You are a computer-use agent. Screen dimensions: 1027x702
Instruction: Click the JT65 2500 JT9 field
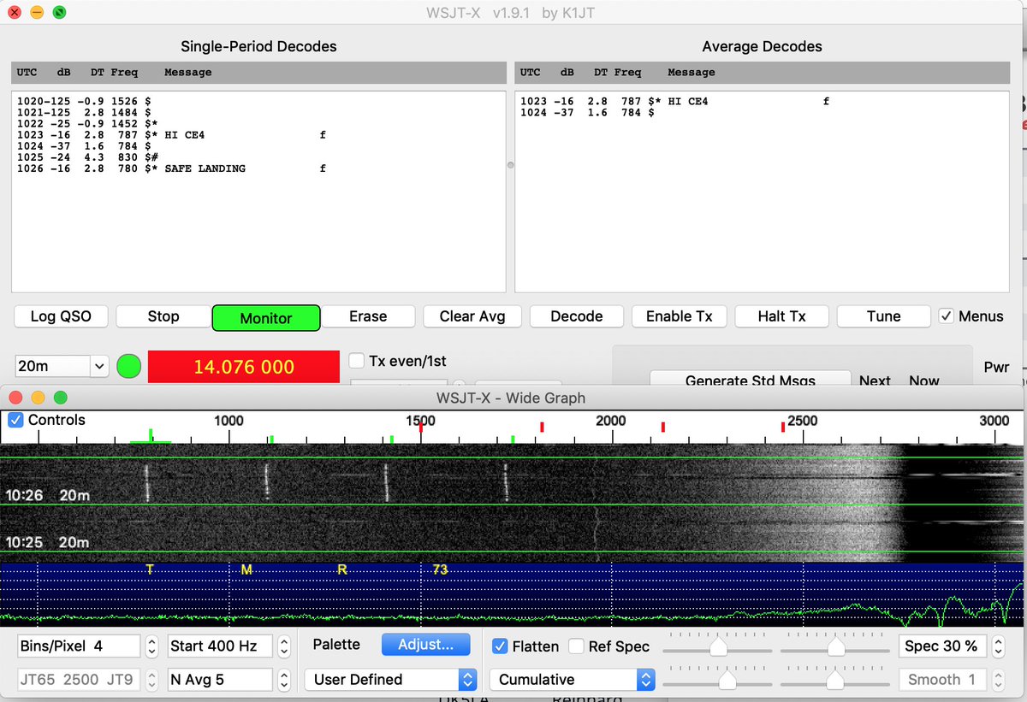click(79, 680)
